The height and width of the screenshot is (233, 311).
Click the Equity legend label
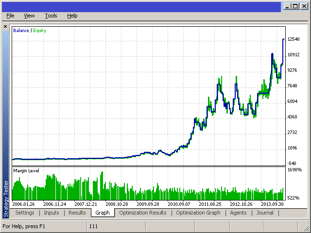point(40,31)
